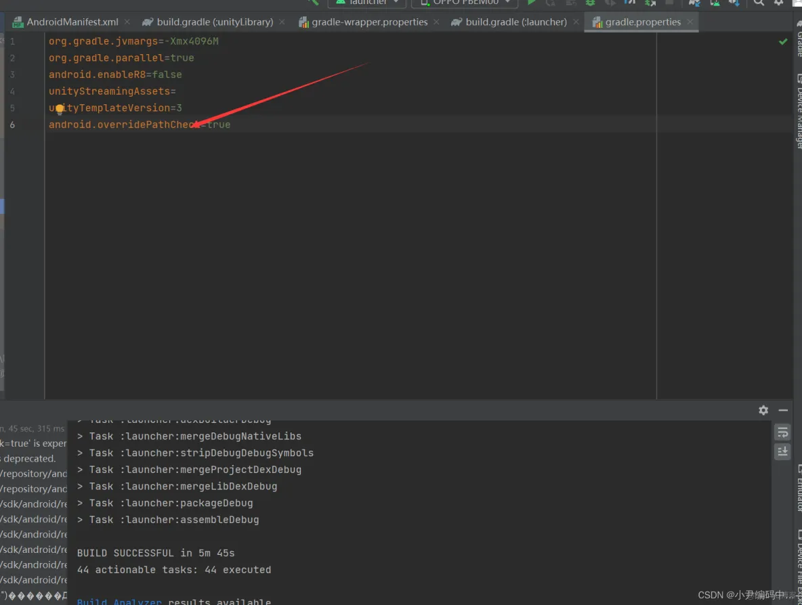
Task: Click the BUILD SUCCESSFUL in 5m 45s text
Action: (156, 554)
